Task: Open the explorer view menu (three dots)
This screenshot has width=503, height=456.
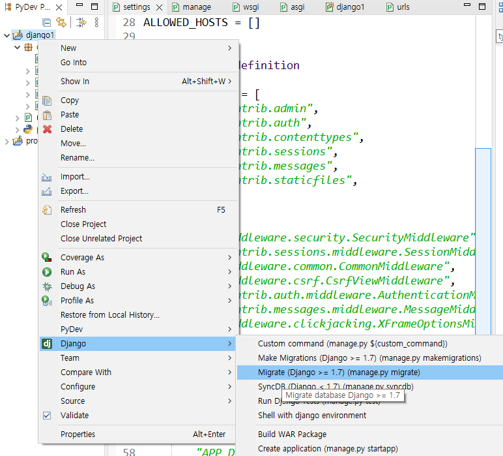Action: click(x=96, y=22)
